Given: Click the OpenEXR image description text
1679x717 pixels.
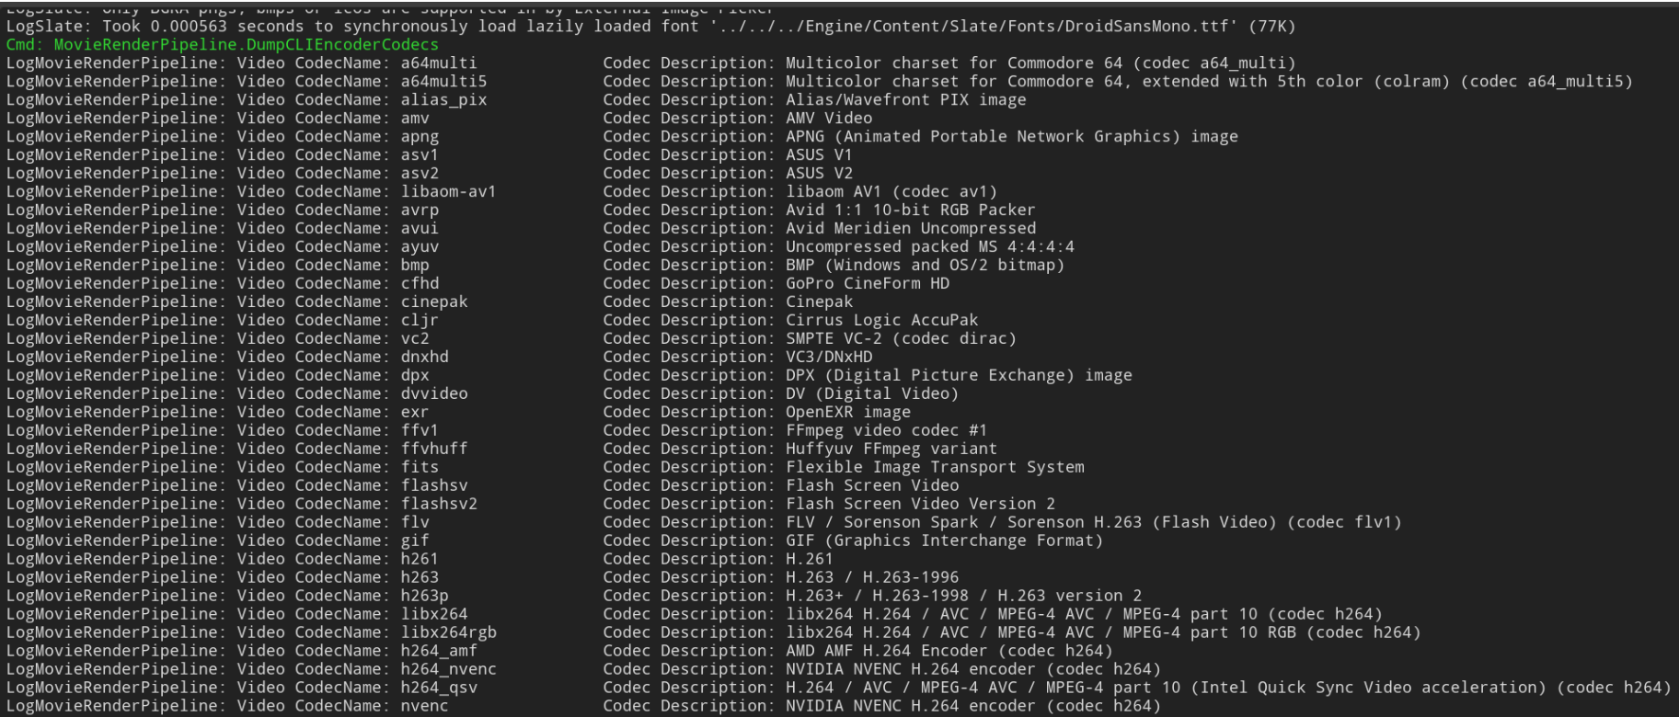Looking at the screenshot, I should (848, 412).
